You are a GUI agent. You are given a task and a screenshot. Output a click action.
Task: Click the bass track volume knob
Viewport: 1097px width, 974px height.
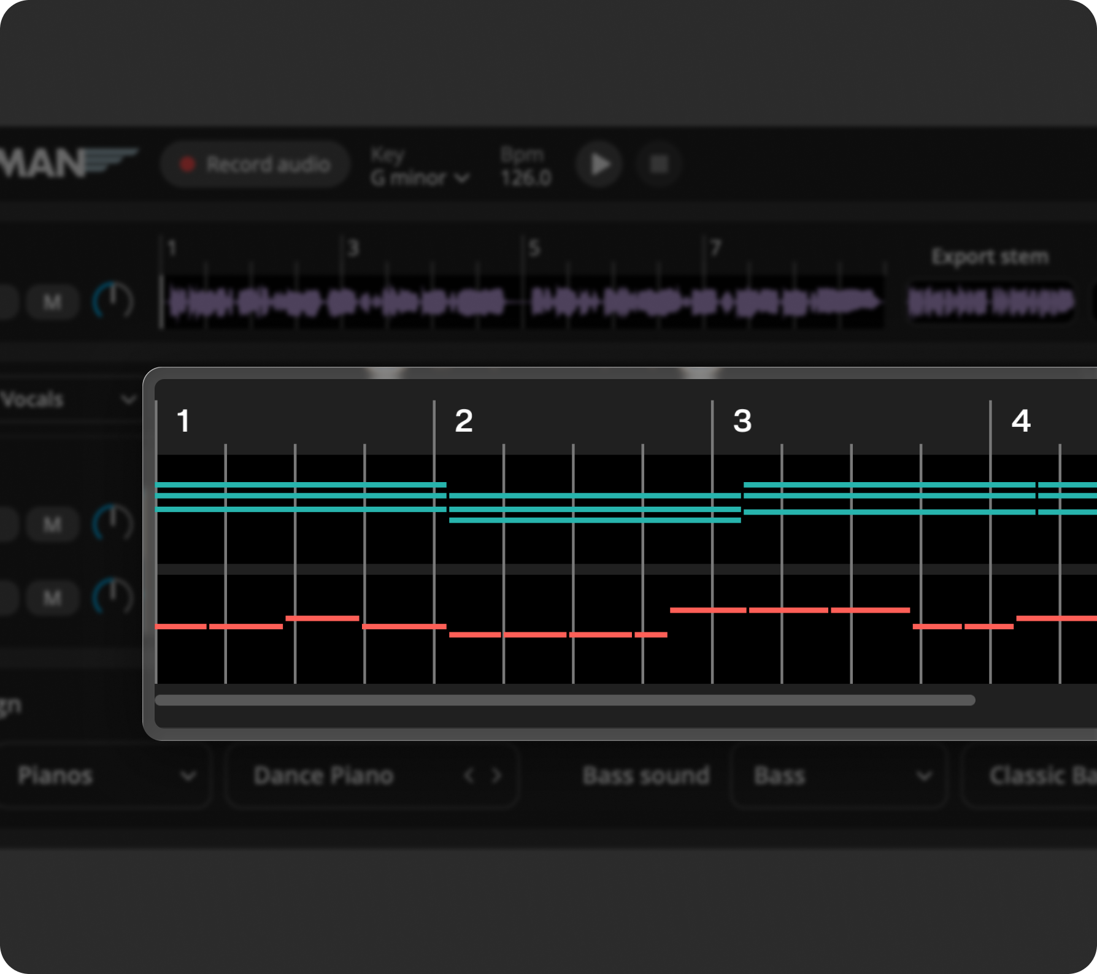tap(113, 596)
